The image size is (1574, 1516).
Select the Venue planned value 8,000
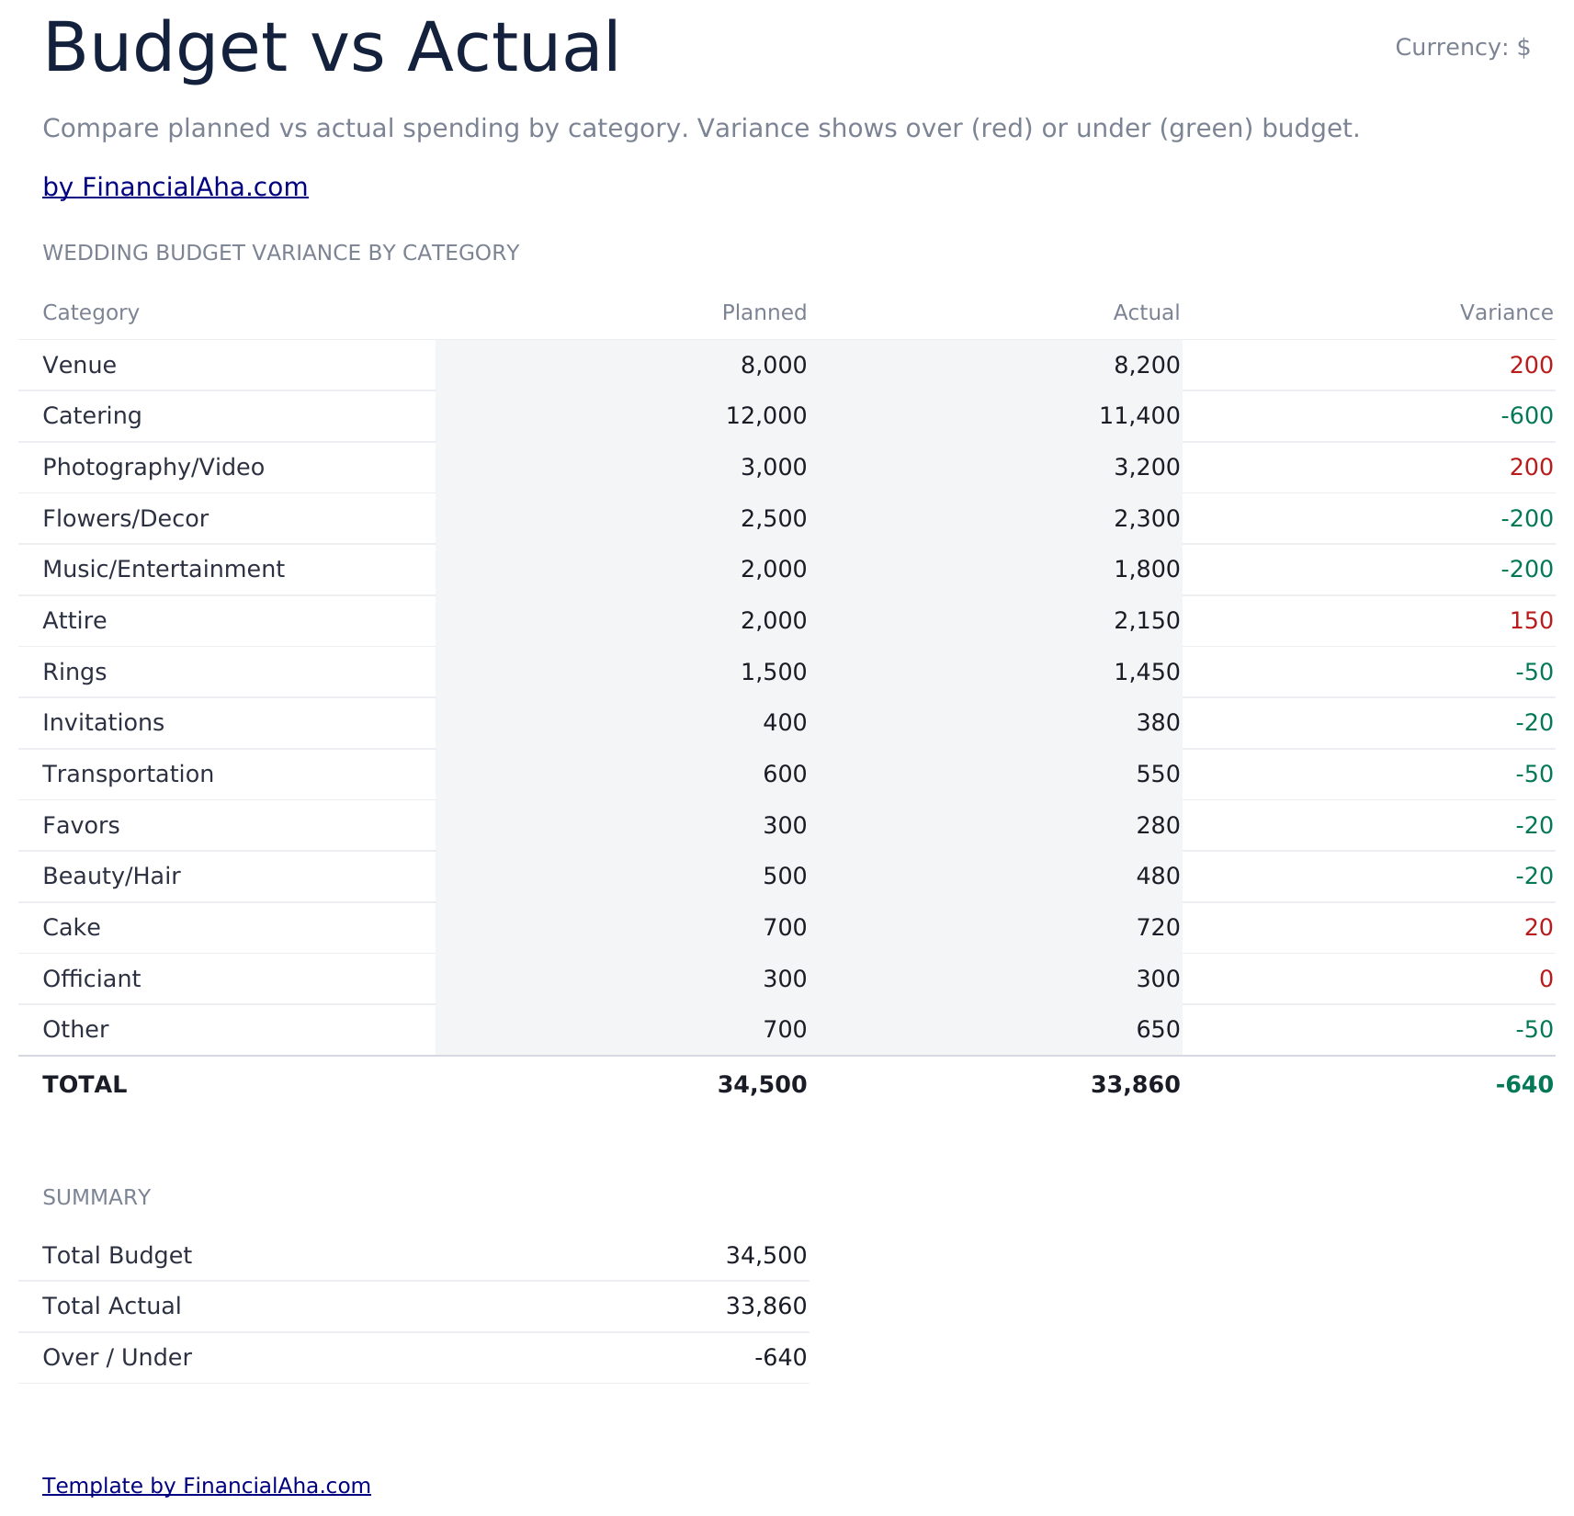[x=774, y=366]
